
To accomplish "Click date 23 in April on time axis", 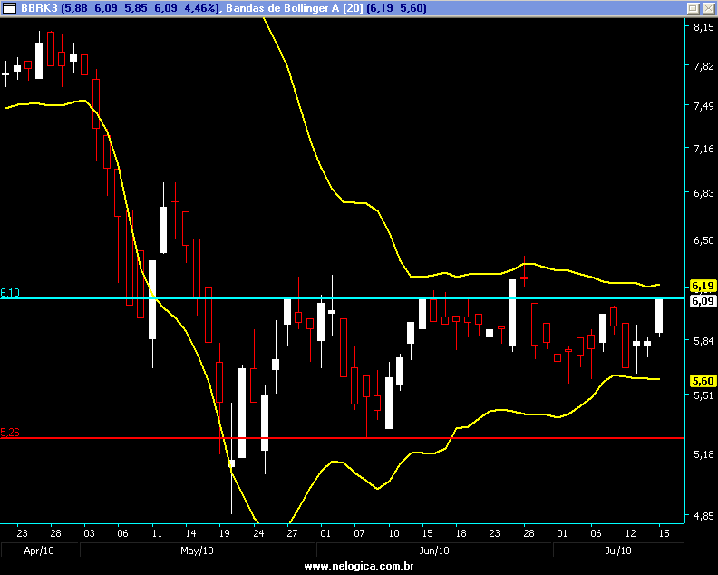I will pos(22,533).
